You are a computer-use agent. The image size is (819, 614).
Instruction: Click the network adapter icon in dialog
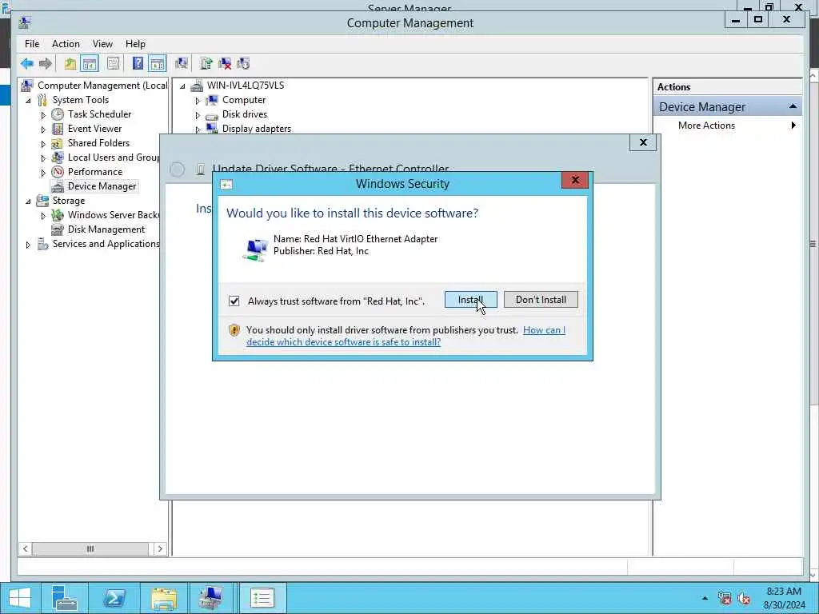click(x=255, y=249)
